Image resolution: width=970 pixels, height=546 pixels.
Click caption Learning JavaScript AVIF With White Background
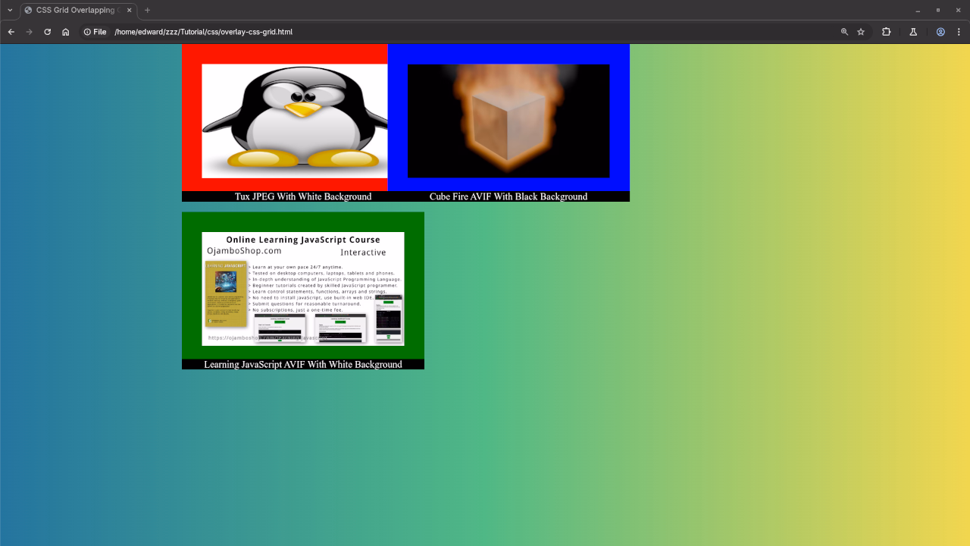point(303,364)
